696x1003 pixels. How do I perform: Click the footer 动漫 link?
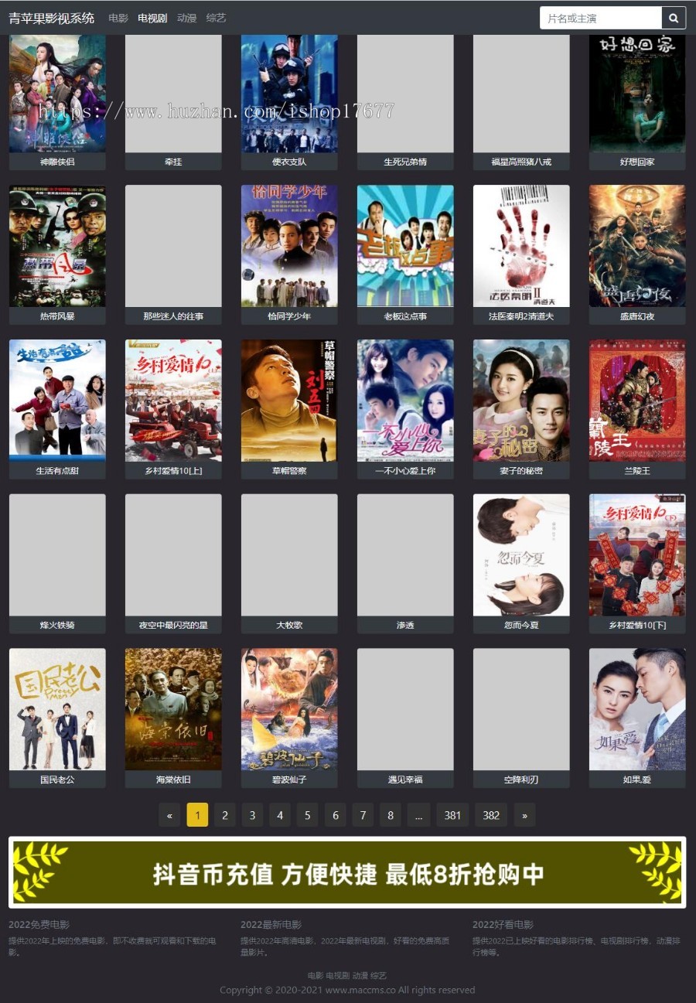(360, 976)
